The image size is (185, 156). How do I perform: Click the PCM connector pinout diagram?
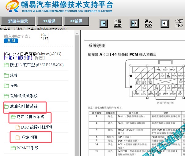pos(155,80)
